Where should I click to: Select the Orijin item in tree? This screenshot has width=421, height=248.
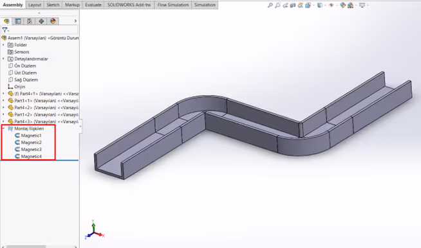[19, 87]
